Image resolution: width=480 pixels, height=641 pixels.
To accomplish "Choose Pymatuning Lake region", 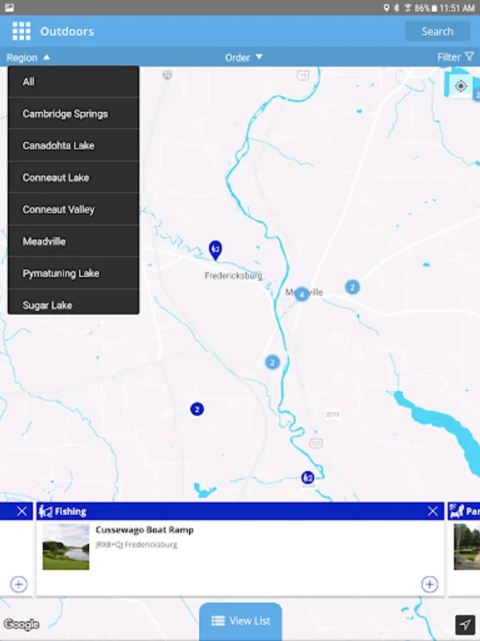I will (73, 273).
